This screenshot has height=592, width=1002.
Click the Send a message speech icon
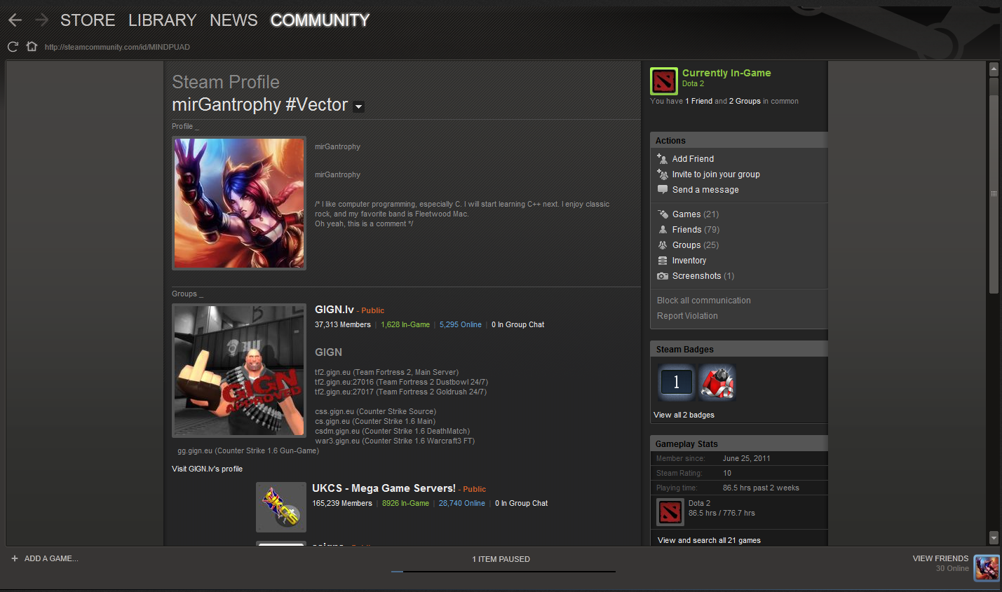pos(662,190)
